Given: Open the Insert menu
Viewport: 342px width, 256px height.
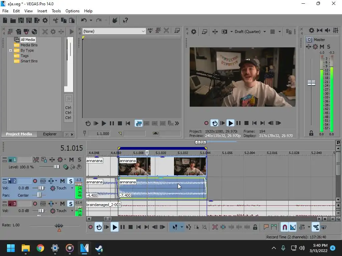Looking at the screenshot, I should [42, 11].
